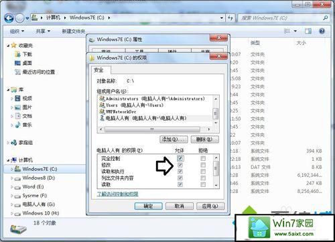Toggle 完全控制 deny checkbox
Image resolution: width=335 pixels, height=242 pixels.
point(203,158)
